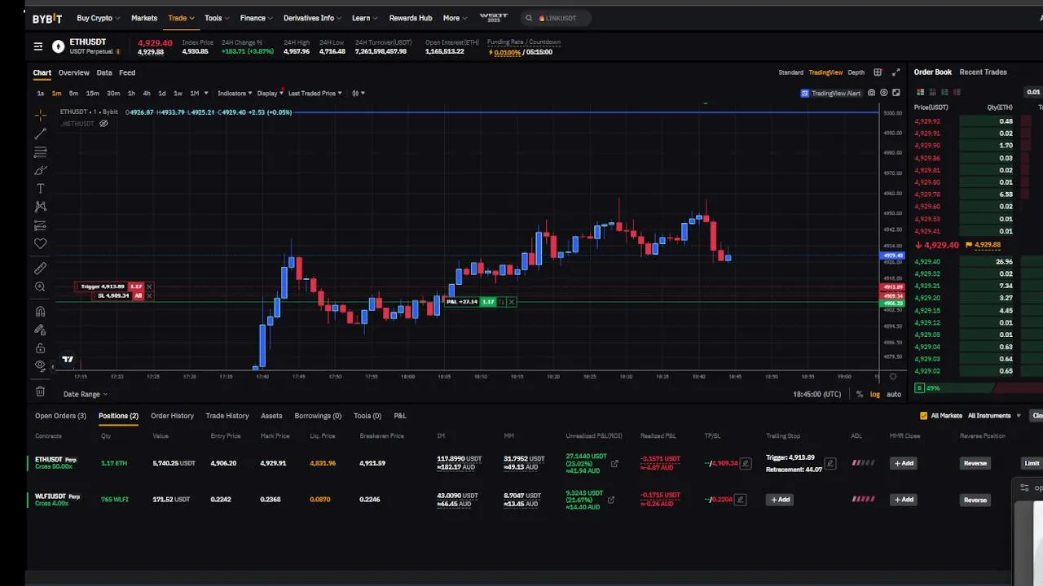Open the prediction and measurement tools
Image resolution: width=1043 pixels, height=586 pixels.
coord(40,225)
